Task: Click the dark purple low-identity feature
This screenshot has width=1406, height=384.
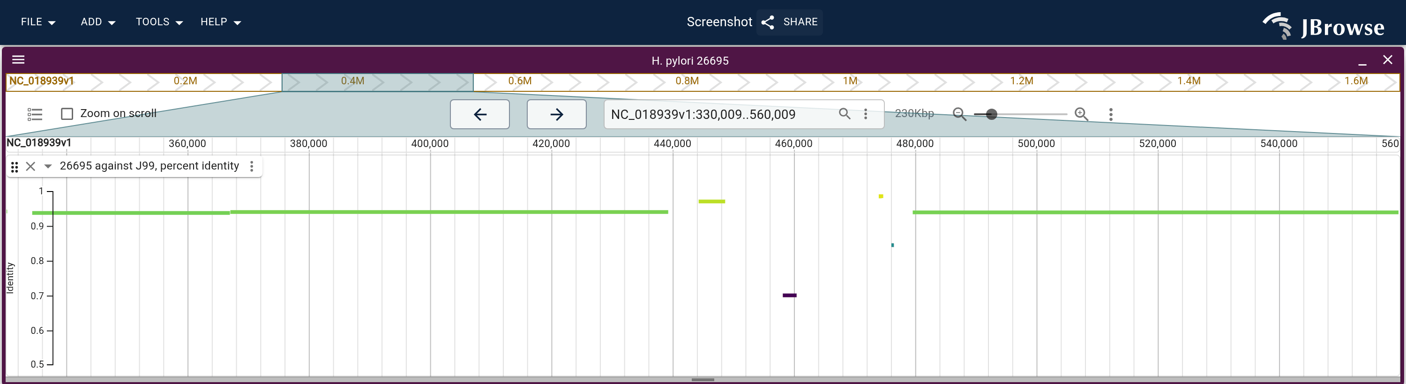Action: pos(790,295)
